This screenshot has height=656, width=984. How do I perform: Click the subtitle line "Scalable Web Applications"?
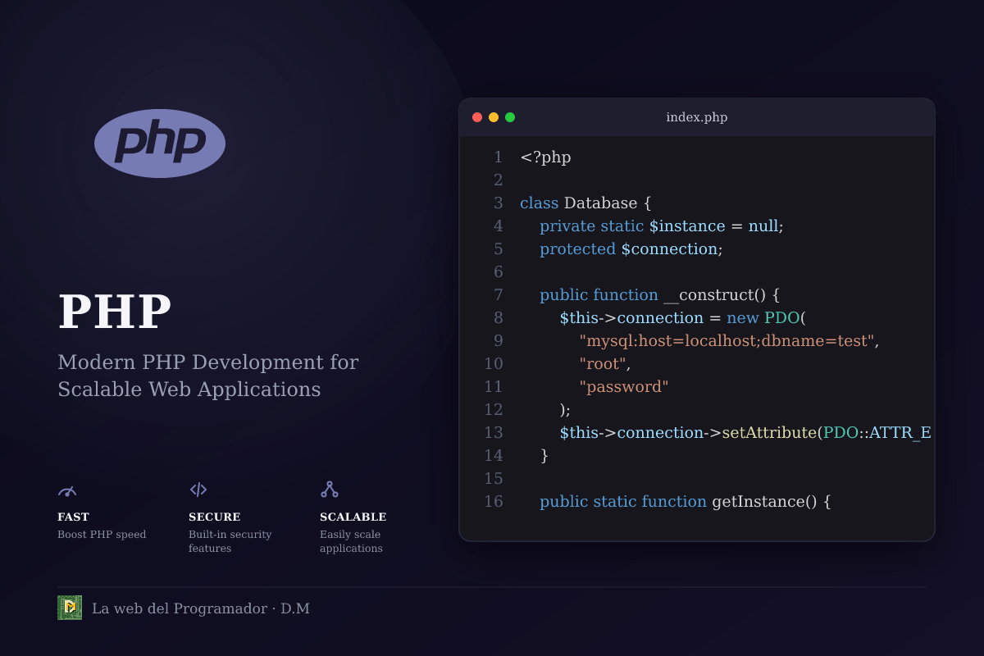(189, 389)
